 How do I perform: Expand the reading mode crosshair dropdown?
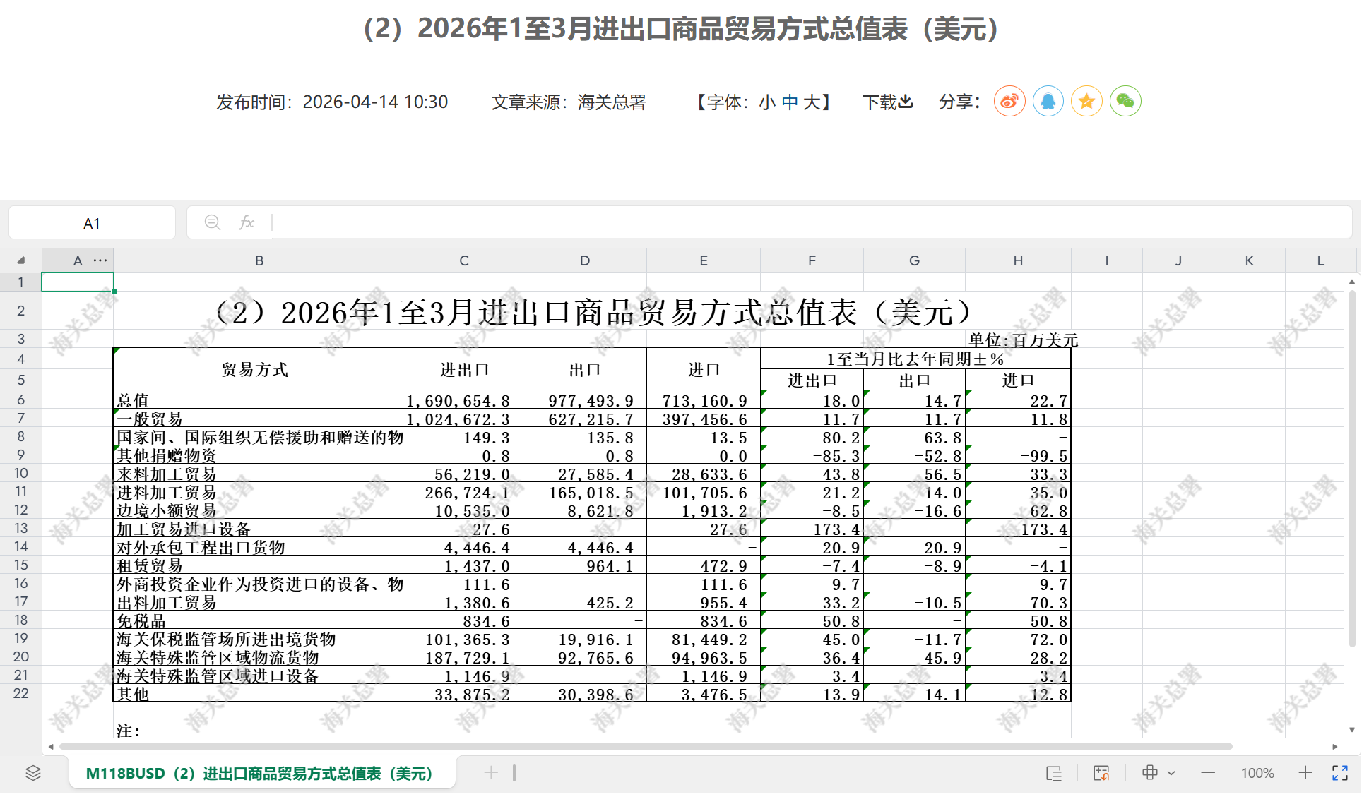coord(1171,773)
